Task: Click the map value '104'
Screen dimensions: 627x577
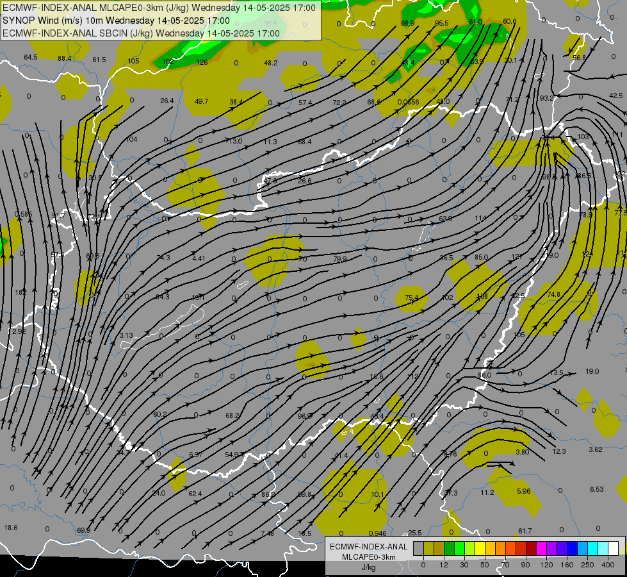Action: (131, 139)
